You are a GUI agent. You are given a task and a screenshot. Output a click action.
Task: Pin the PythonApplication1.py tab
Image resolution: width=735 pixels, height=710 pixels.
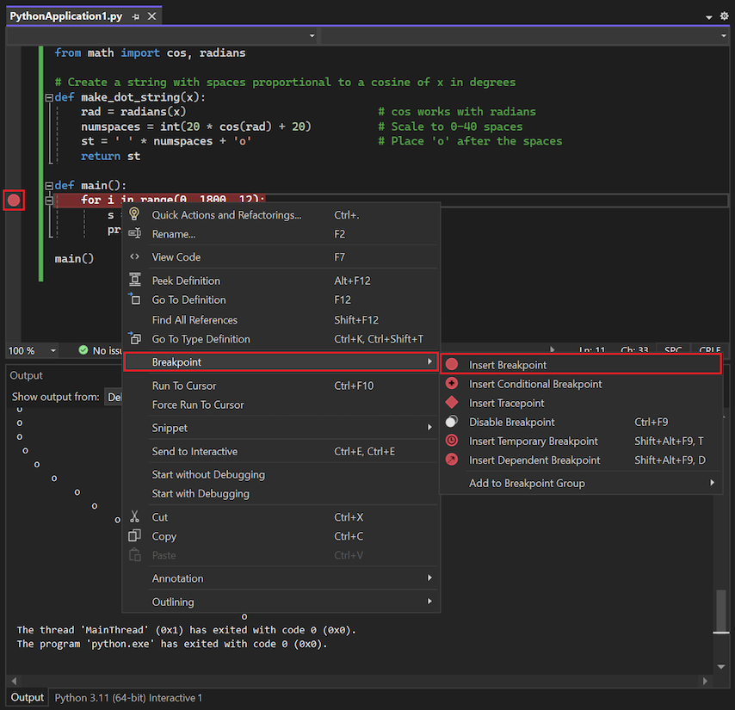point(136,15)
